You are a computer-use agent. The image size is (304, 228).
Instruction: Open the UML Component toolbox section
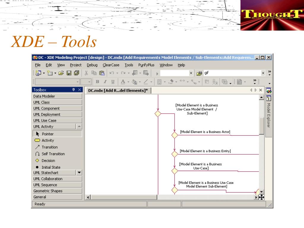(x=57, y=108)
